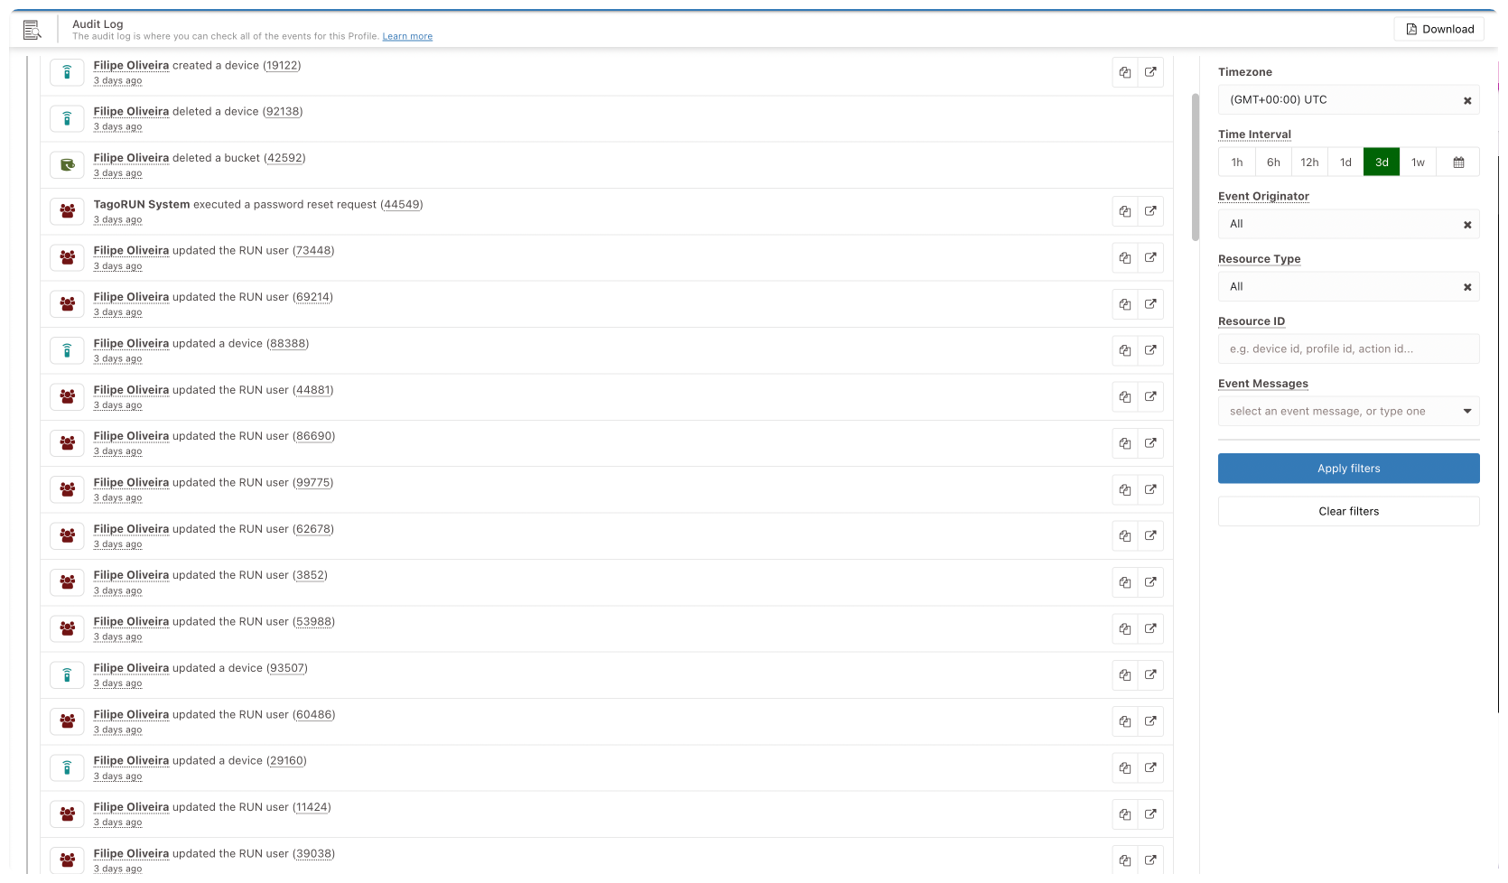Expand the Event Messages dropdown arrow
Image resolution: width=1508 pixels, height=883 pixels.
(1467, 412)
